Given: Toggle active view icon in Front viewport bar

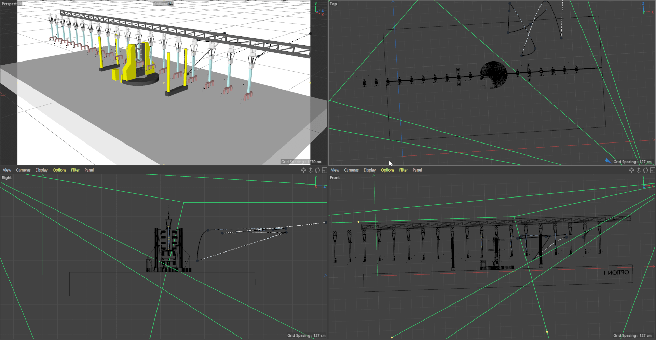Looking at the screenshot, I should pyautogui.click(x=653, y=170).
